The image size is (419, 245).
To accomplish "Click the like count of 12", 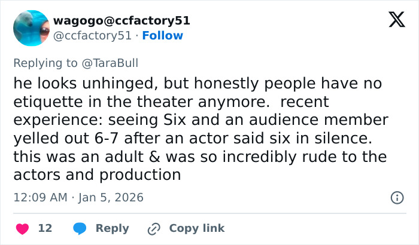I will tap(45, 228).
